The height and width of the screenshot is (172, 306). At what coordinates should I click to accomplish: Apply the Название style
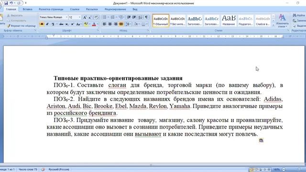(229, 21)
